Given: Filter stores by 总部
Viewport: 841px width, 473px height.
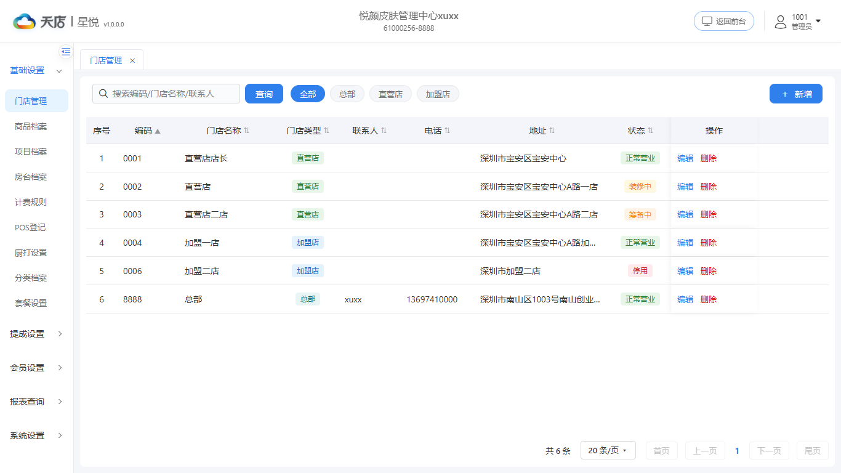Looking at the screenshot, I should [x=347, y=94].
